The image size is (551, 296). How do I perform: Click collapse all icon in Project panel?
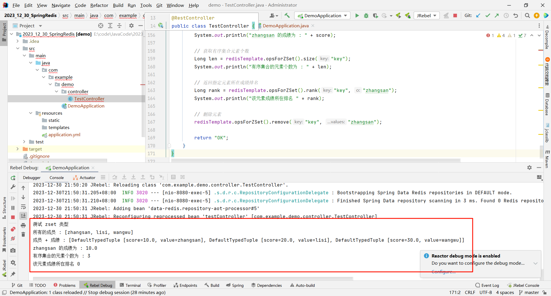(x=119, y=26)
